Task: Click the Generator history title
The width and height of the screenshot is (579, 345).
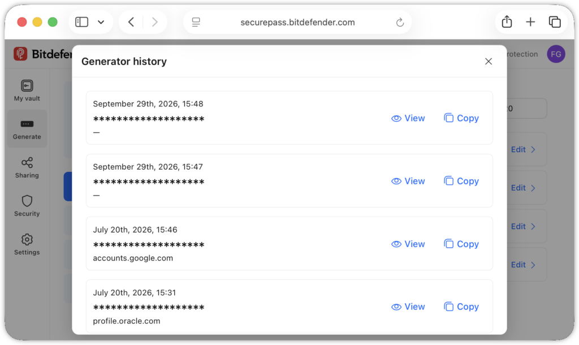Action: pyautogui.click(x=124, y=61)
